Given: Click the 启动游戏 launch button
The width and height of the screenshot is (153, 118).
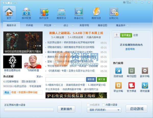Looking at the screenshot, I should click(x=137, y=109).
